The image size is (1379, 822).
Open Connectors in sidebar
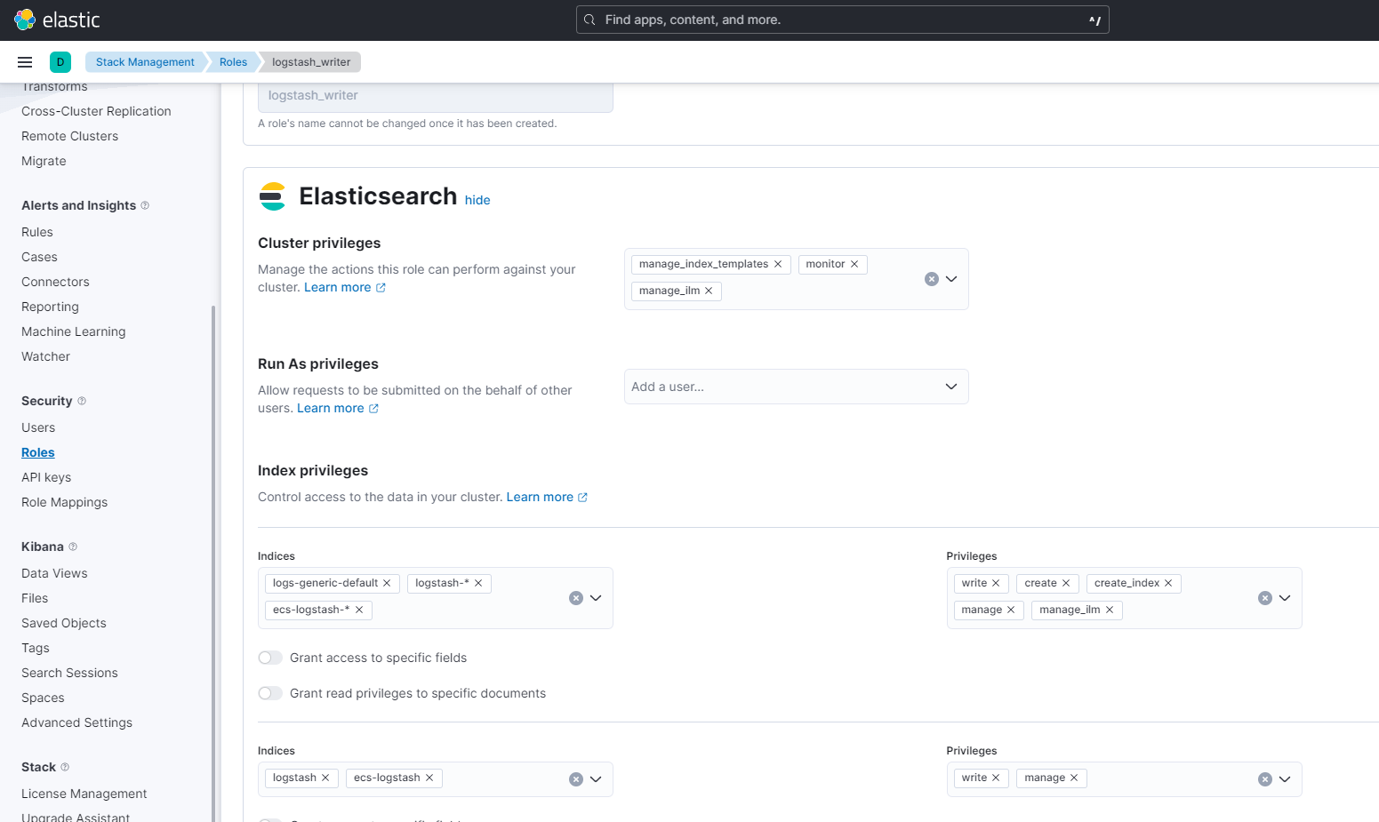(x=55, y=282)
